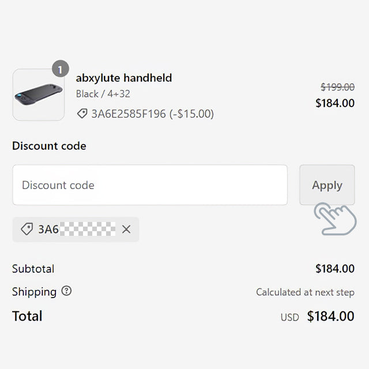Image resolution: width=369 pixels, height=369 pixels.
Task: Click the Shipping help question mark icon
Action: point(66,291)
